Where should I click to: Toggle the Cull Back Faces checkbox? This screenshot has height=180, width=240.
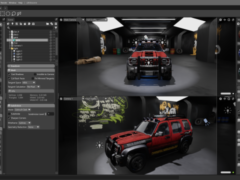[x=9, y=78]
